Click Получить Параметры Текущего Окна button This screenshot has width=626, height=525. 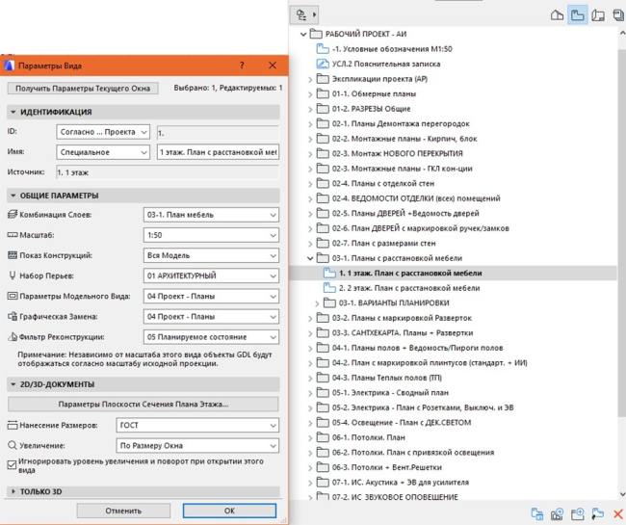point(83,89)
